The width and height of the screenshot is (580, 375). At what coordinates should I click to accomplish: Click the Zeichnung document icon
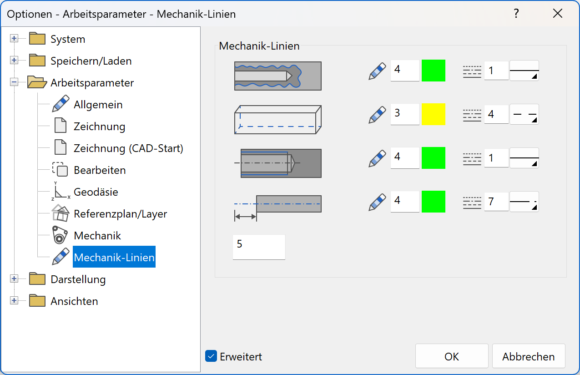61,126
